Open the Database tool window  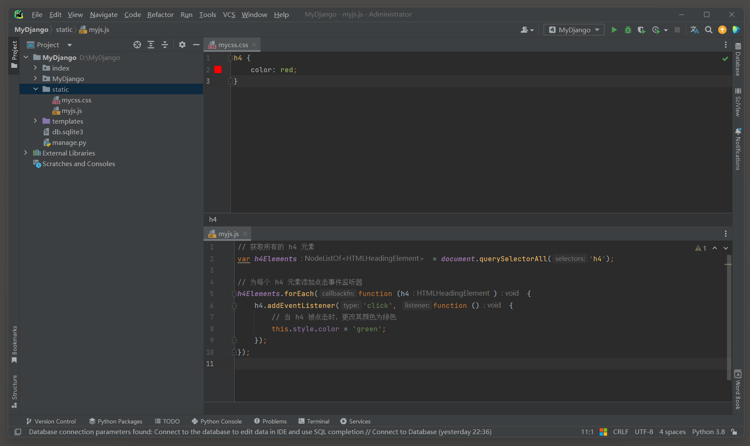(x=738, y=59)
